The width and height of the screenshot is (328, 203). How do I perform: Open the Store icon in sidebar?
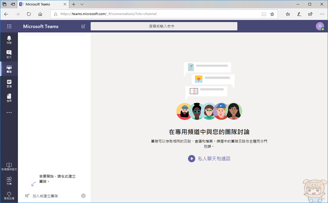[x=9, y=180]
